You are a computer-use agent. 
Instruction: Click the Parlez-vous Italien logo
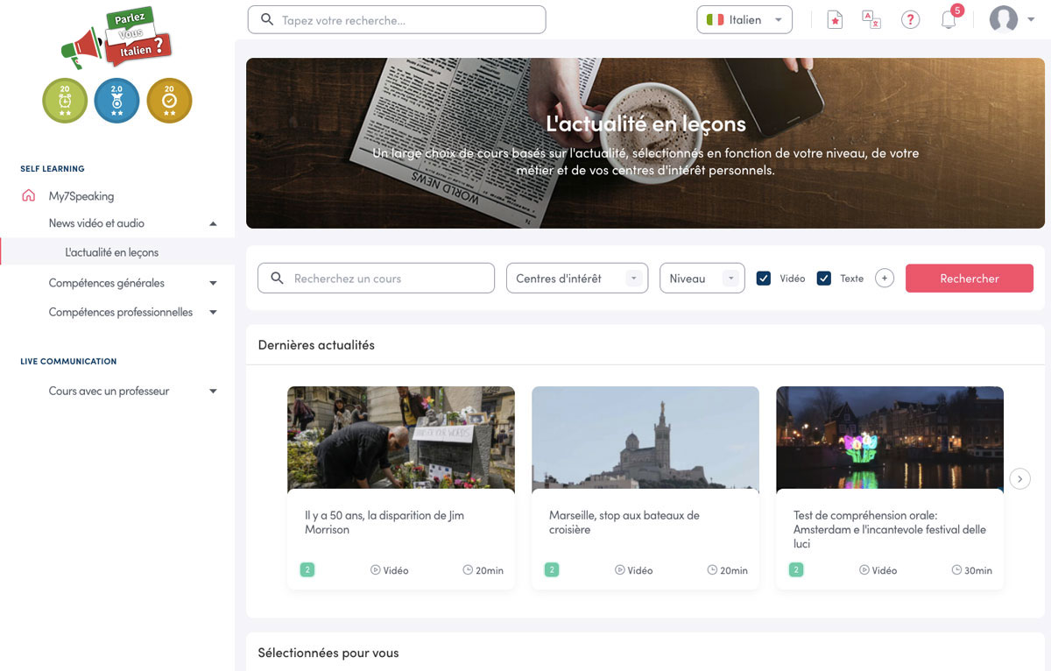117,39
